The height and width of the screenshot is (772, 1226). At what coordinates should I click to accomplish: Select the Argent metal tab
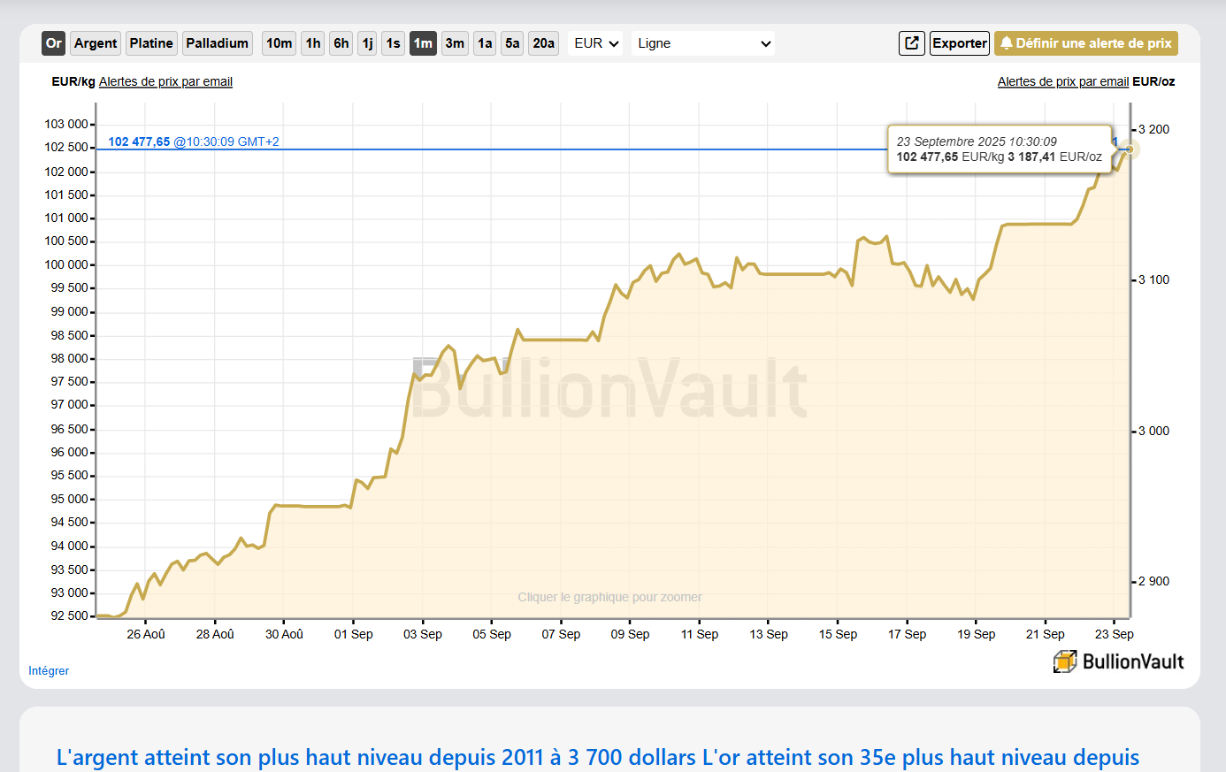coord(96,43)
